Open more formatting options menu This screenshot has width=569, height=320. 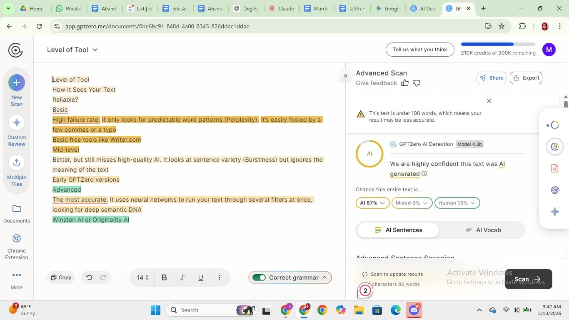click(x=220, y=277)
